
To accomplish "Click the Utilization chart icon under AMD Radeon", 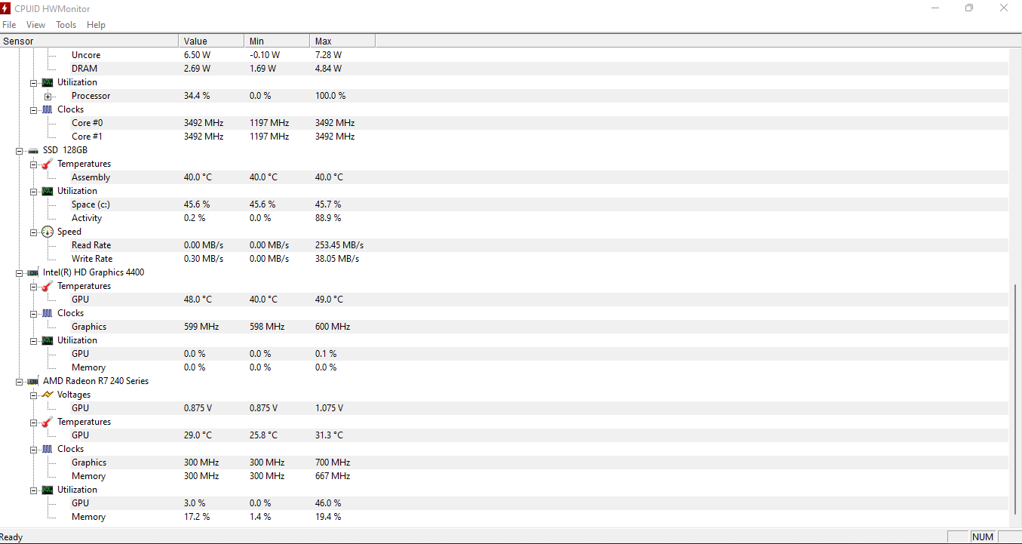I will 48,490.
